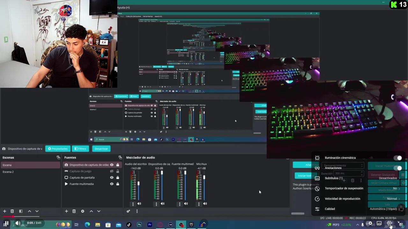Image resolution: width=408 pixels, height=229 pixels.
Task: Open Fuente multimedia channel options menu
Action: 179,204
